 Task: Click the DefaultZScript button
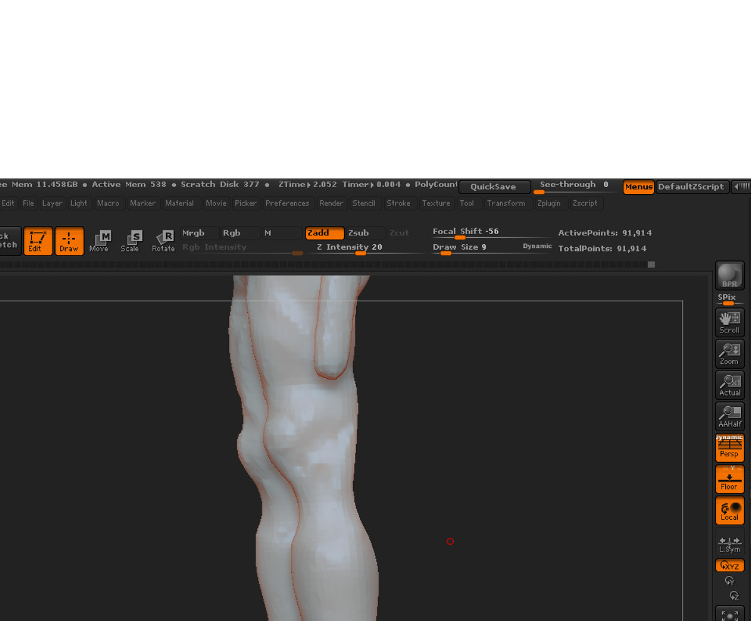pyautogui.click(x=693, y=187)
